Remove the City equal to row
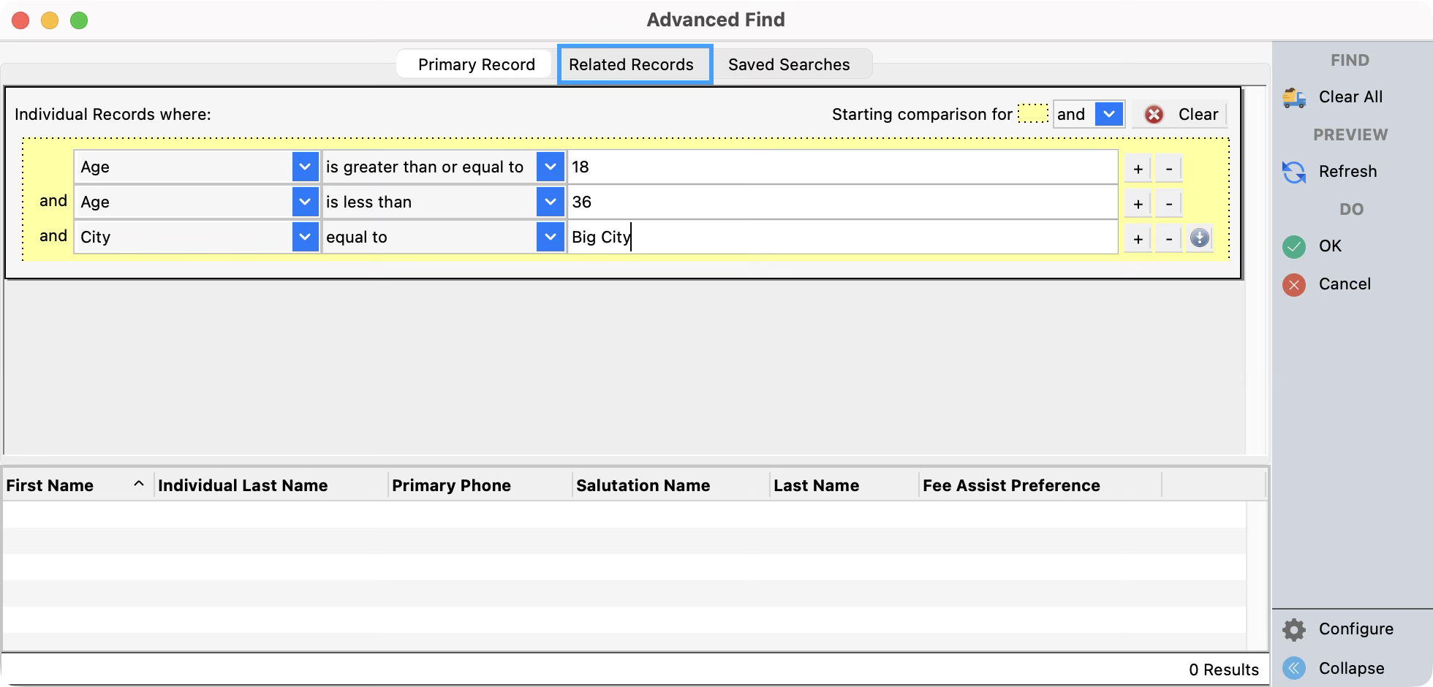1433x687 pixels. (1169, 239)
